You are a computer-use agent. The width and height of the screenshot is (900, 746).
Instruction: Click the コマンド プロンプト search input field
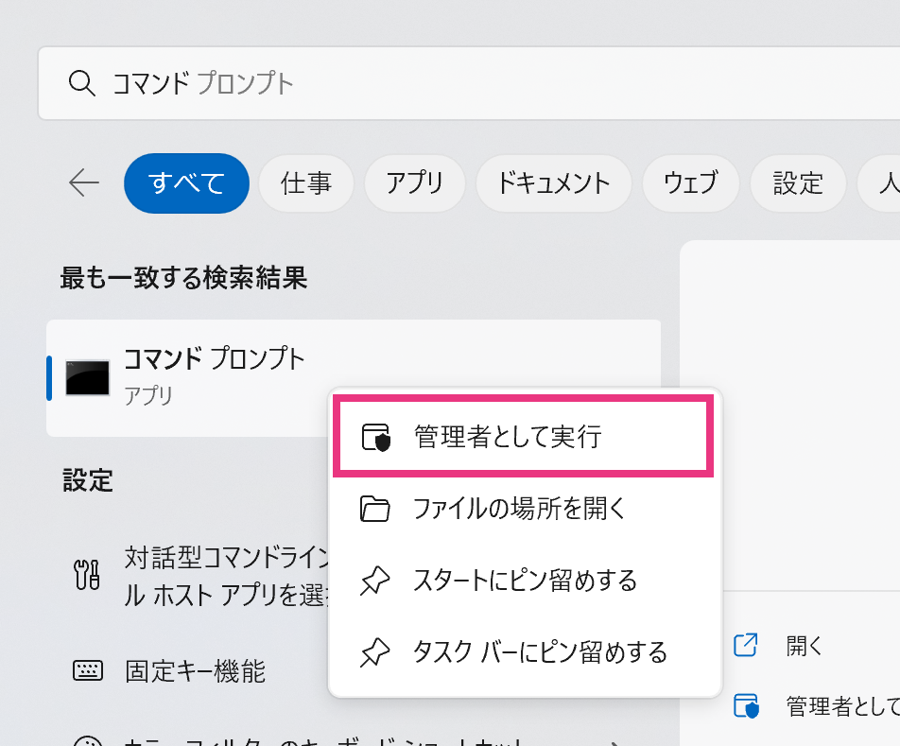pyautogui.click(x=469, y=84)
